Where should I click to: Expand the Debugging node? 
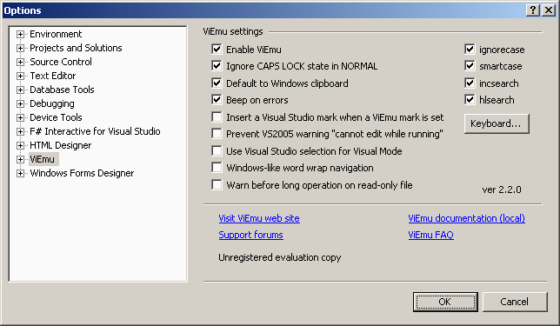(x=20, y=104)
